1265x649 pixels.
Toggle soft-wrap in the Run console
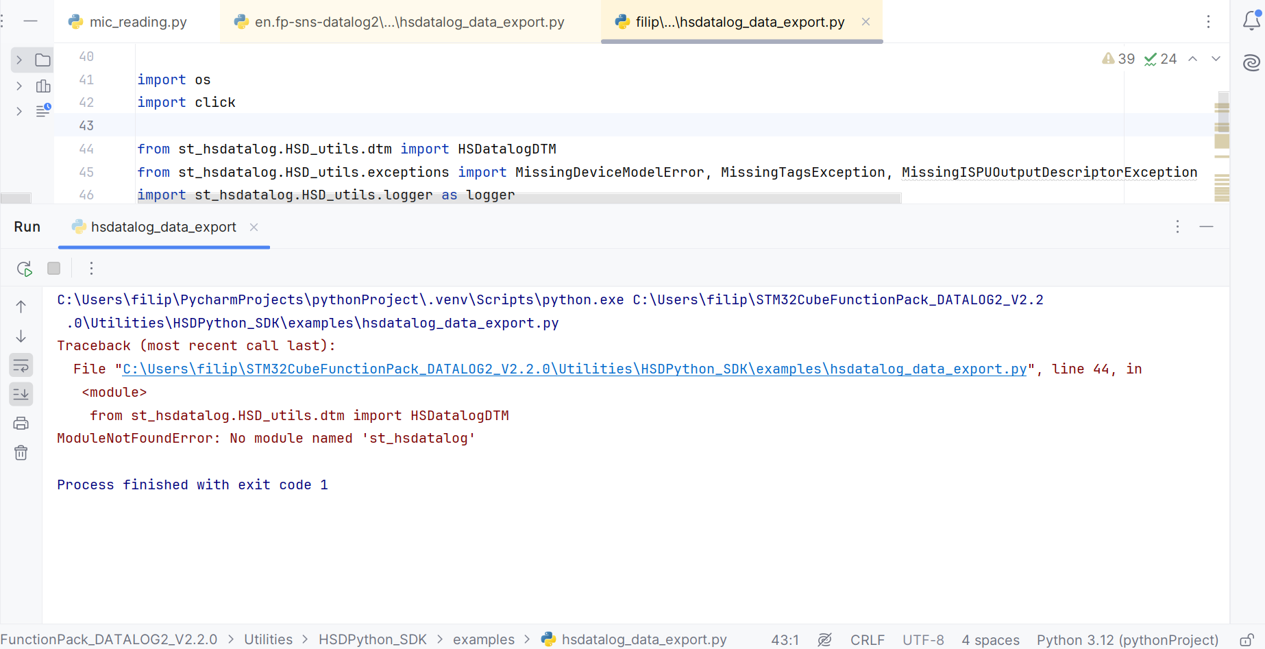pos(21,365)
